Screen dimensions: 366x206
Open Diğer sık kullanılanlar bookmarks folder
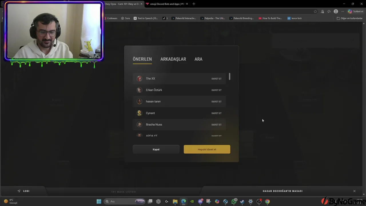tap(350, 18)
